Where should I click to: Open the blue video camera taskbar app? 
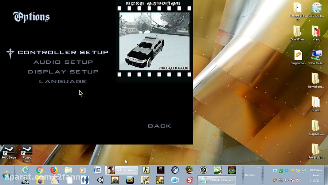tap(175, 180)
